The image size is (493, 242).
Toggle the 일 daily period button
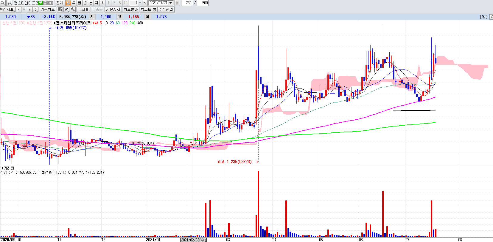[x=68, y=3]
